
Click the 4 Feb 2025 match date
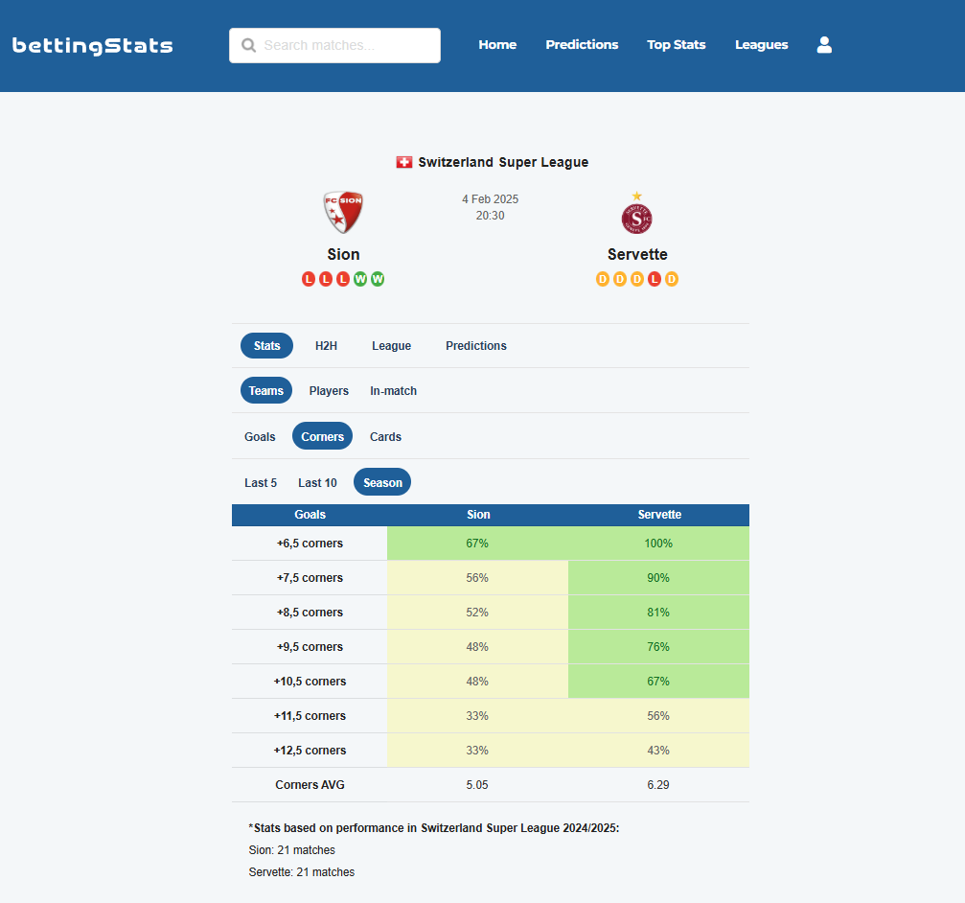tap(490, 199)
